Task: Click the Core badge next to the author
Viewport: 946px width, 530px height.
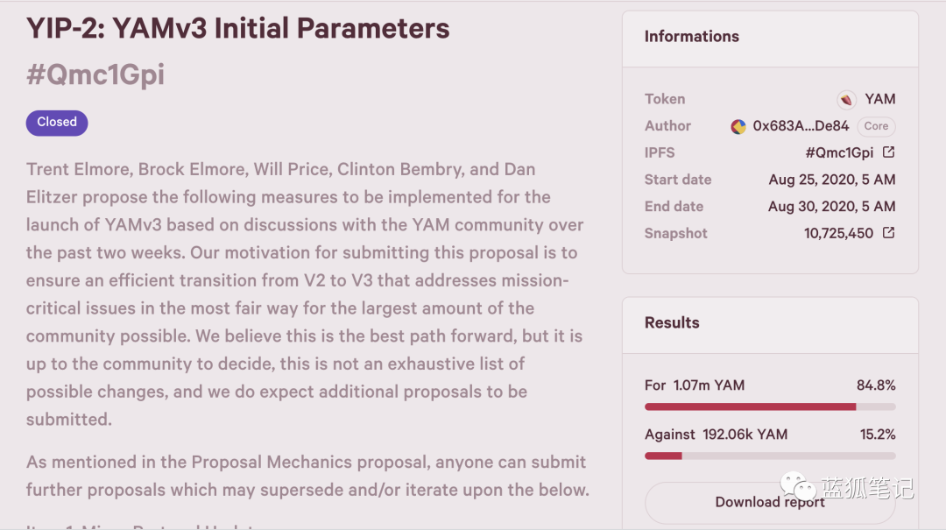Action: (x=876, y=126)
